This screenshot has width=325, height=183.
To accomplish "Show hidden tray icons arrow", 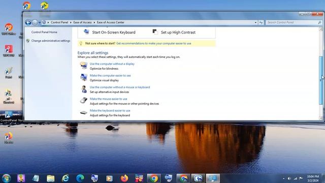I will (283, 178).
